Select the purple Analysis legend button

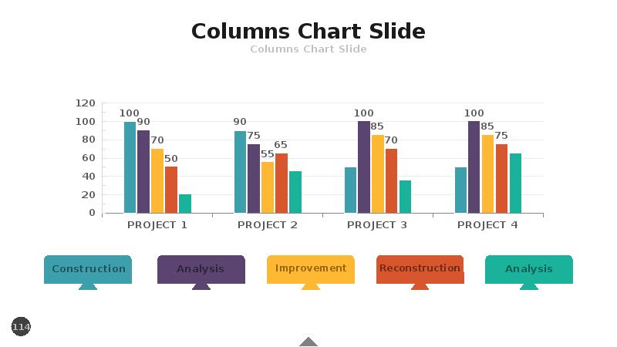[x=201, y=268]
